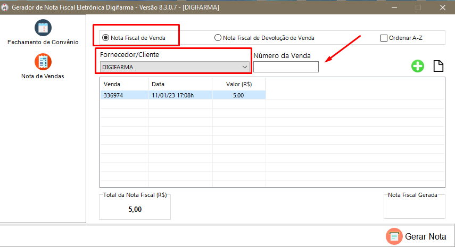The height and width of the screenshot is (247, 455).
Task: Close the Gerador de Nota Fiscal window
Action: click(x=443, y=7)
